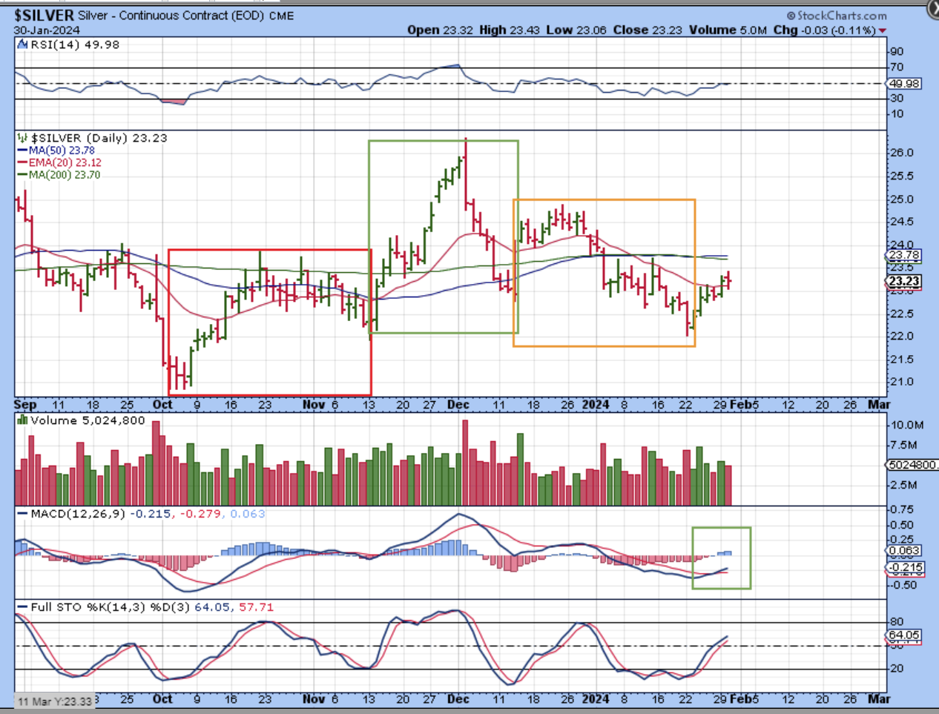Click the Dec label on price chart date axis

click(x=458, y=405)
